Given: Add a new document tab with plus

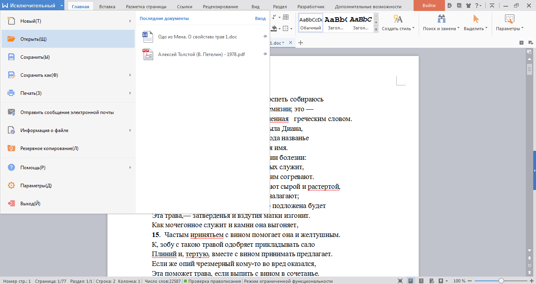Looking at the screenshot, I should (301, 43).
